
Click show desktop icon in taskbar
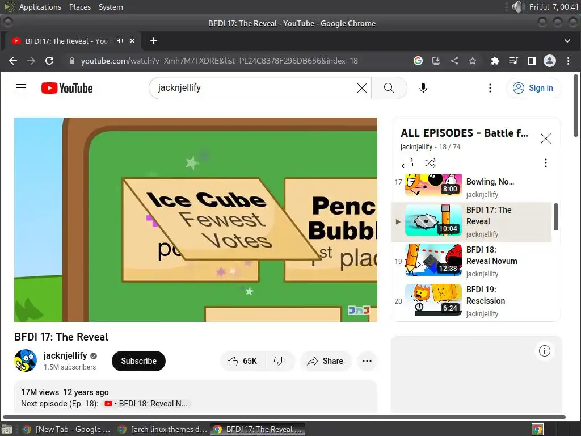(x=7, y=429)
